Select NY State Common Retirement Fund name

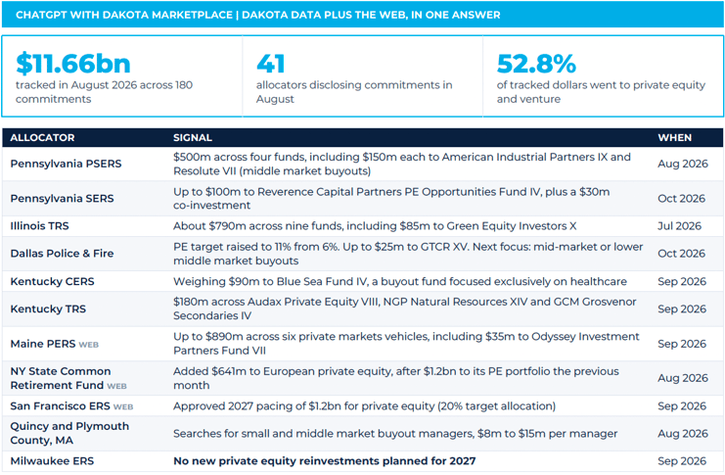tap(61, 378)
